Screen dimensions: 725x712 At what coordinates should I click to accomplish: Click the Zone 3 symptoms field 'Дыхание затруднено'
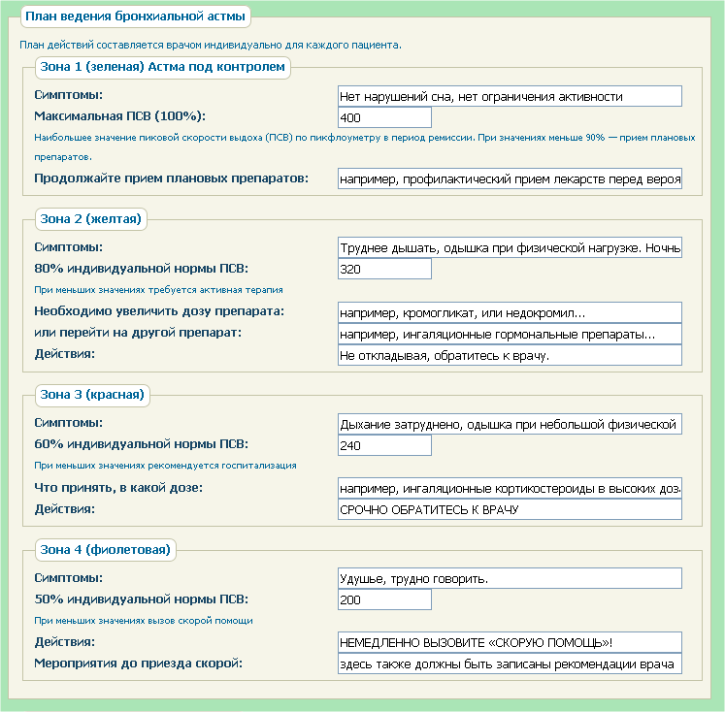pos(510,424)
